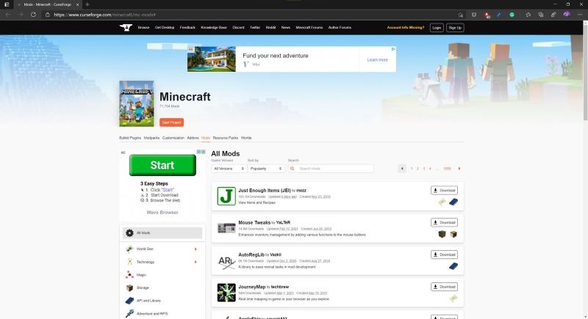The image size is (588, 319).
Task: Select the All Mods sidebar item
Action: coord(162,232)
